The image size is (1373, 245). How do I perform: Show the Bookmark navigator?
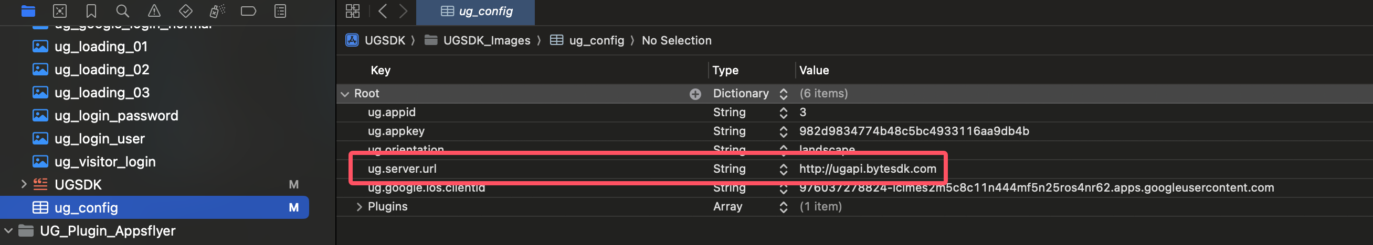click(x=91, y=11)
